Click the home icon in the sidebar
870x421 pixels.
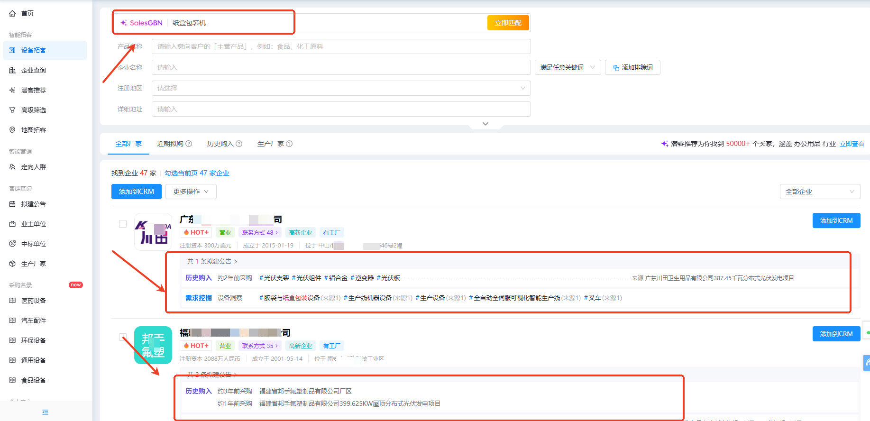click(x=12, y=13)
